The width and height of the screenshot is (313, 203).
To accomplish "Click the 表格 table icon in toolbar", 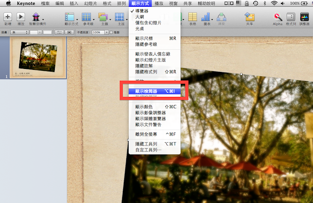I will (193, 17).
